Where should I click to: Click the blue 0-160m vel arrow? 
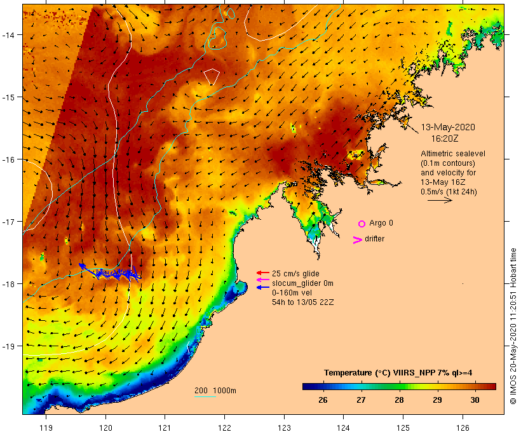[x=263, y=287]
